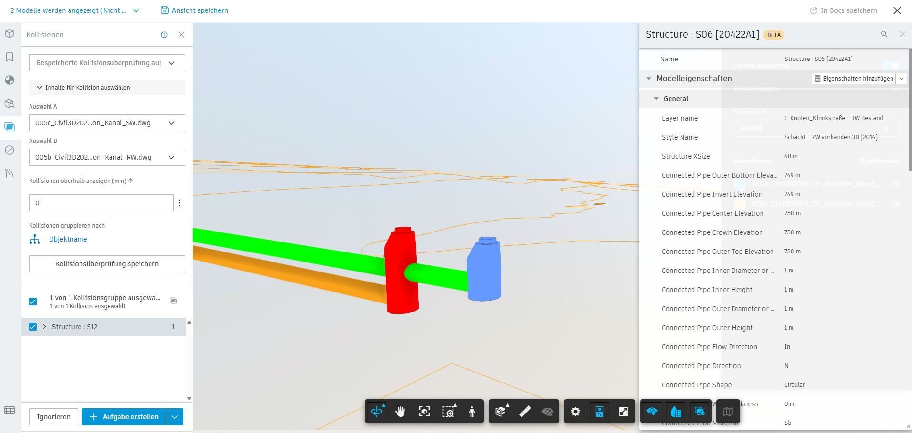Open the table icon at sidebar bottom

click(x=10, y=410)
